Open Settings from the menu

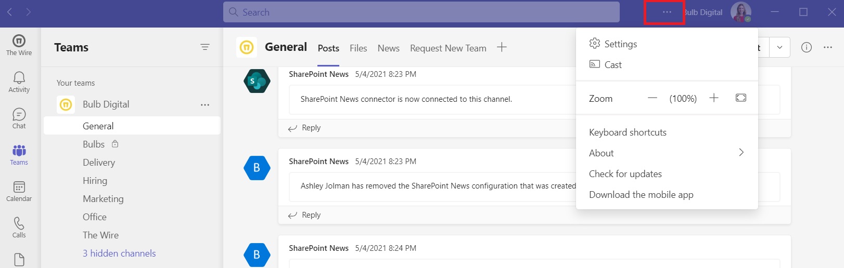tap(667, 44)
